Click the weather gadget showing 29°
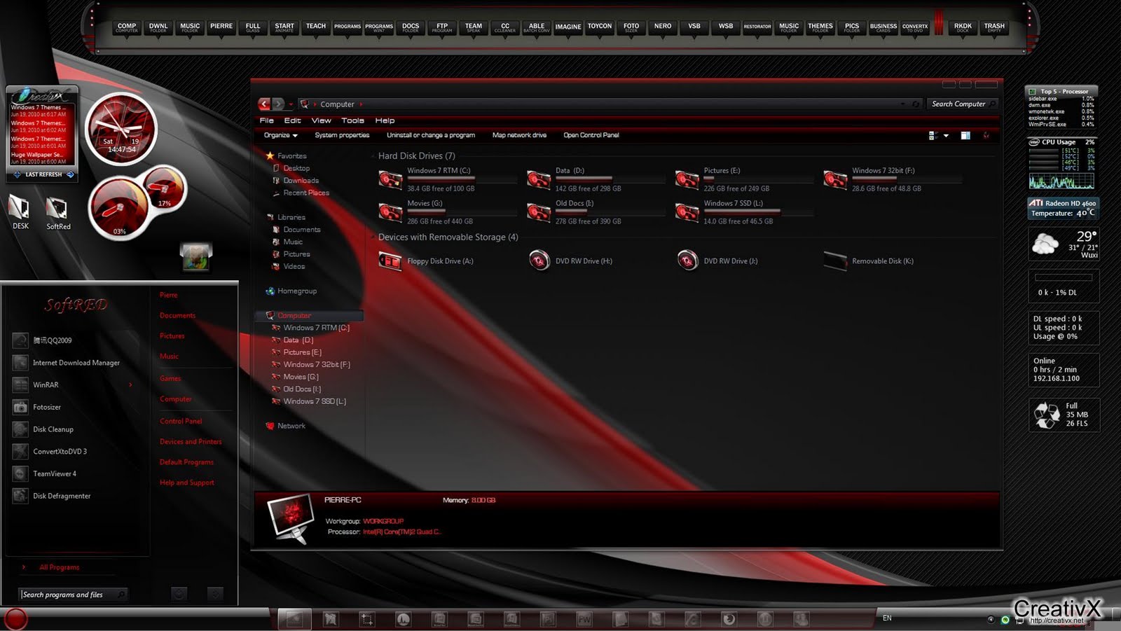This screenshot has width=1121, height=631. 1064,244
